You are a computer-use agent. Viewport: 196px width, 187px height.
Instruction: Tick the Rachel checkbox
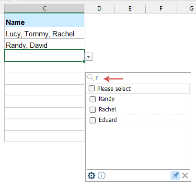(x=92, y=110)
